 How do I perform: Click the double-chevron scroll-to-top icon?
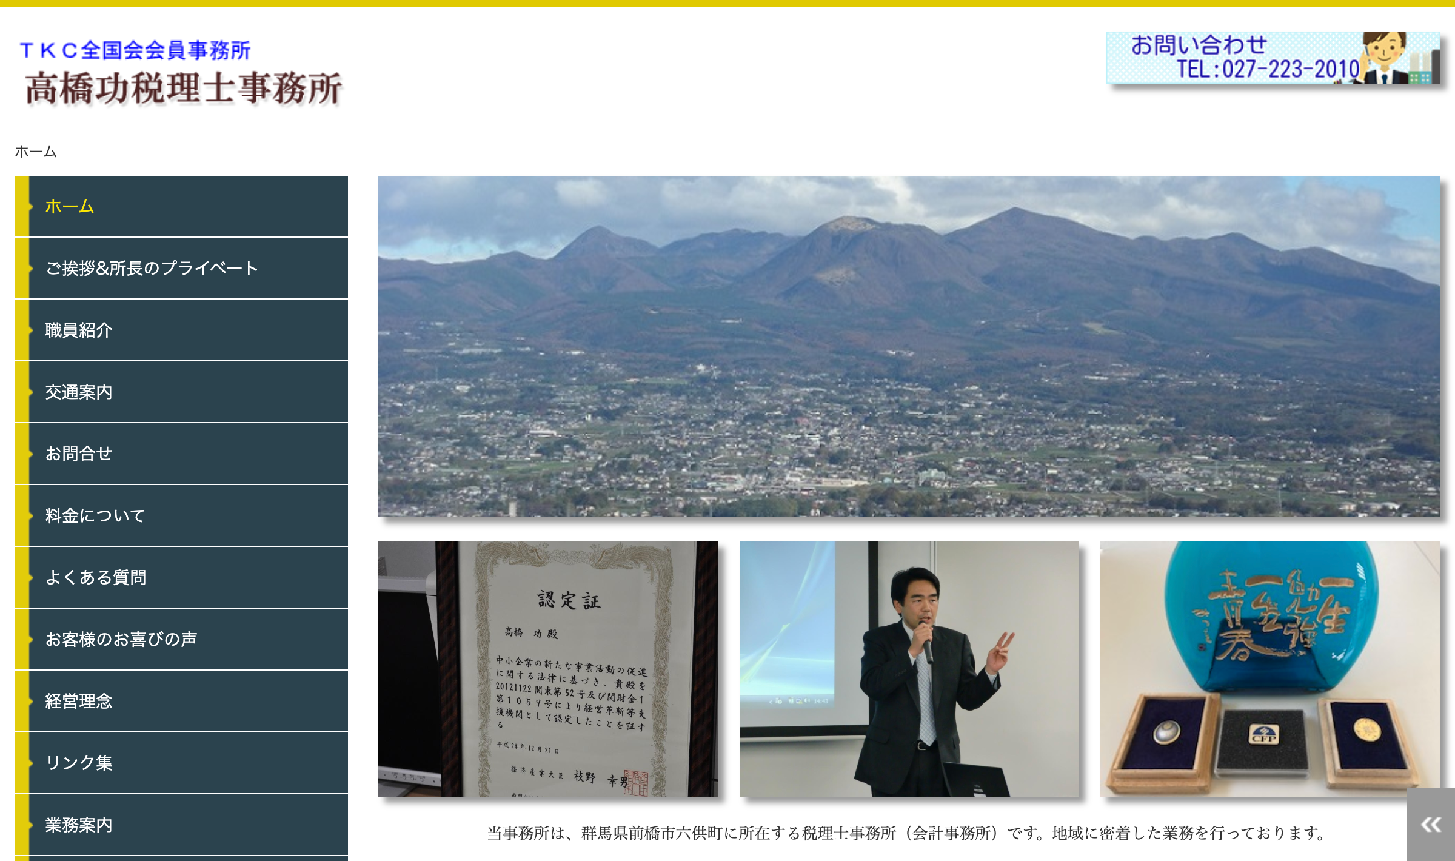coord(1431,825)
